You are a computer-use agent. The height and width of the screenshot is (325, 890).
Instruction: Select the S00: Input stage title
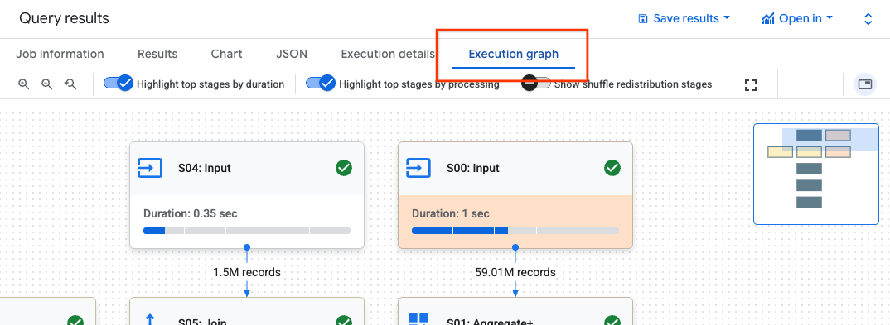pos(473,168)
